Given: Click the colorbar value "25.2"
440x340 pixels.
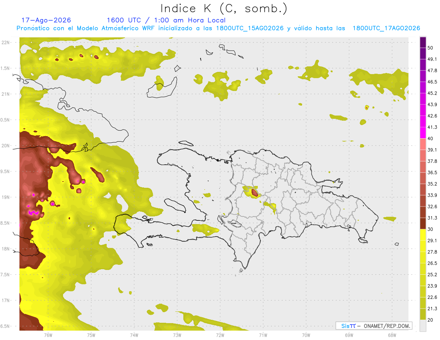Looking at the screenshot, I should tap(432, 275).
